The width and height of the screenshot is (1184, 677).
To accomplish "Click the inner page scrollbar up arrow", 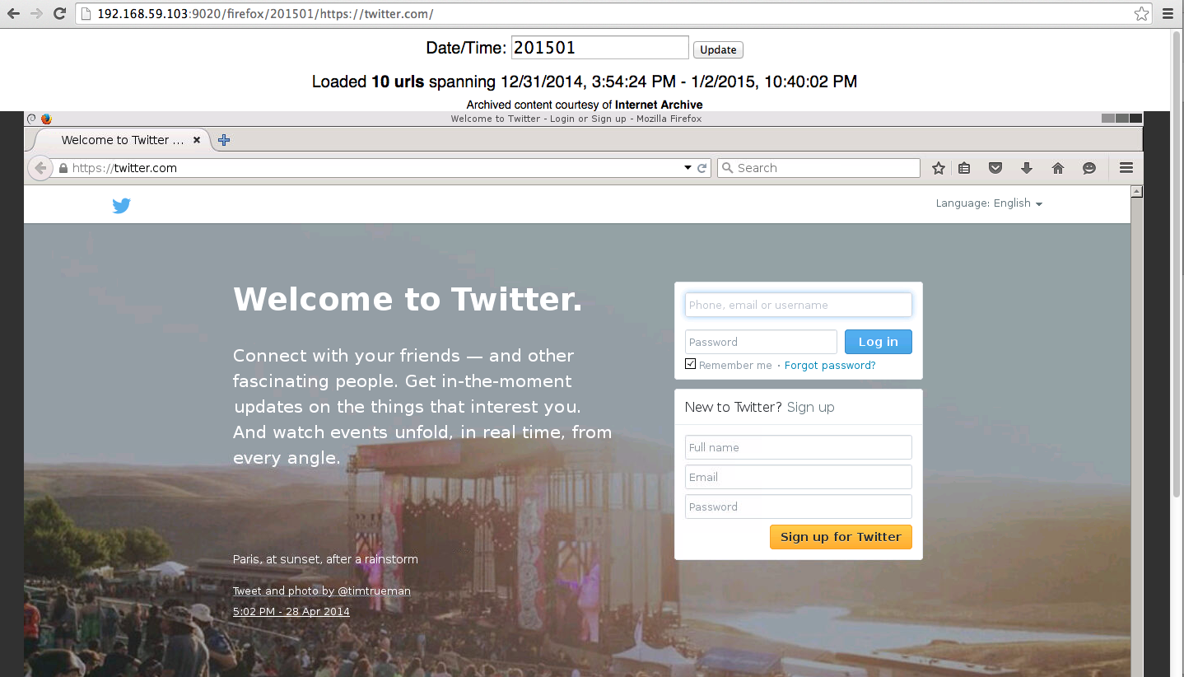I will coord(1137,192).
